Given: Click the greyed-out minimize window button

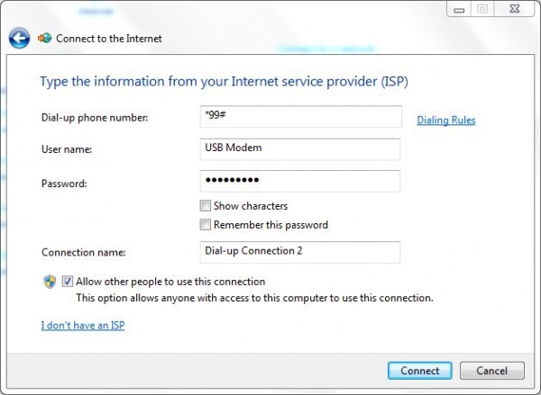Looking at the screenshot, I should pos(460,10).
